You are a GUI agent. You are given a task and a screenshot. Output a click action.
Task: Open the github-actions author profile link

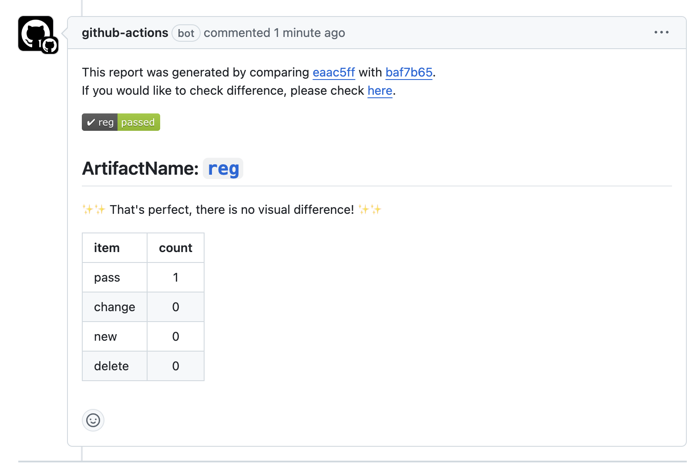tap(125, 33)
